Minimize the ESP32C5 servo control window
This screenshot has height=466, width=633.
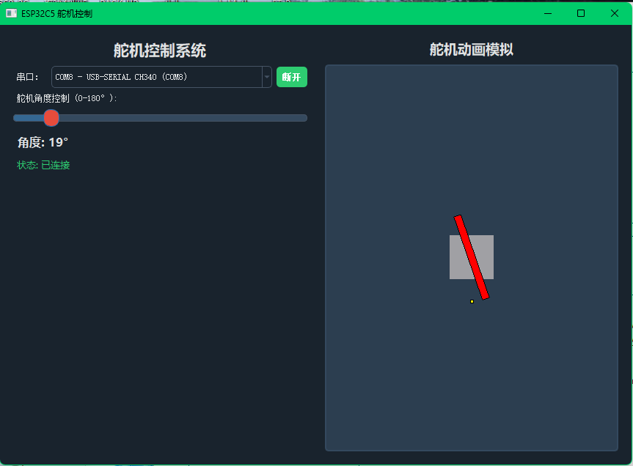point(547,13)
